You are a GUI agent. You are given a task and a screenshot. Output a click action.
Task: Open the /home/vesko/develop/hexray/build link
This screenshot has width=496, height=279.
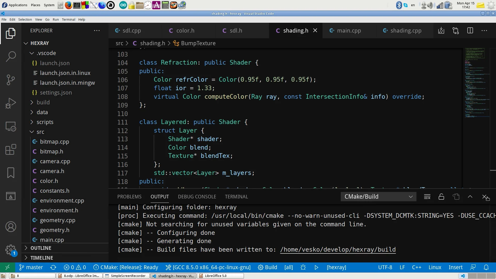(338, 250)
